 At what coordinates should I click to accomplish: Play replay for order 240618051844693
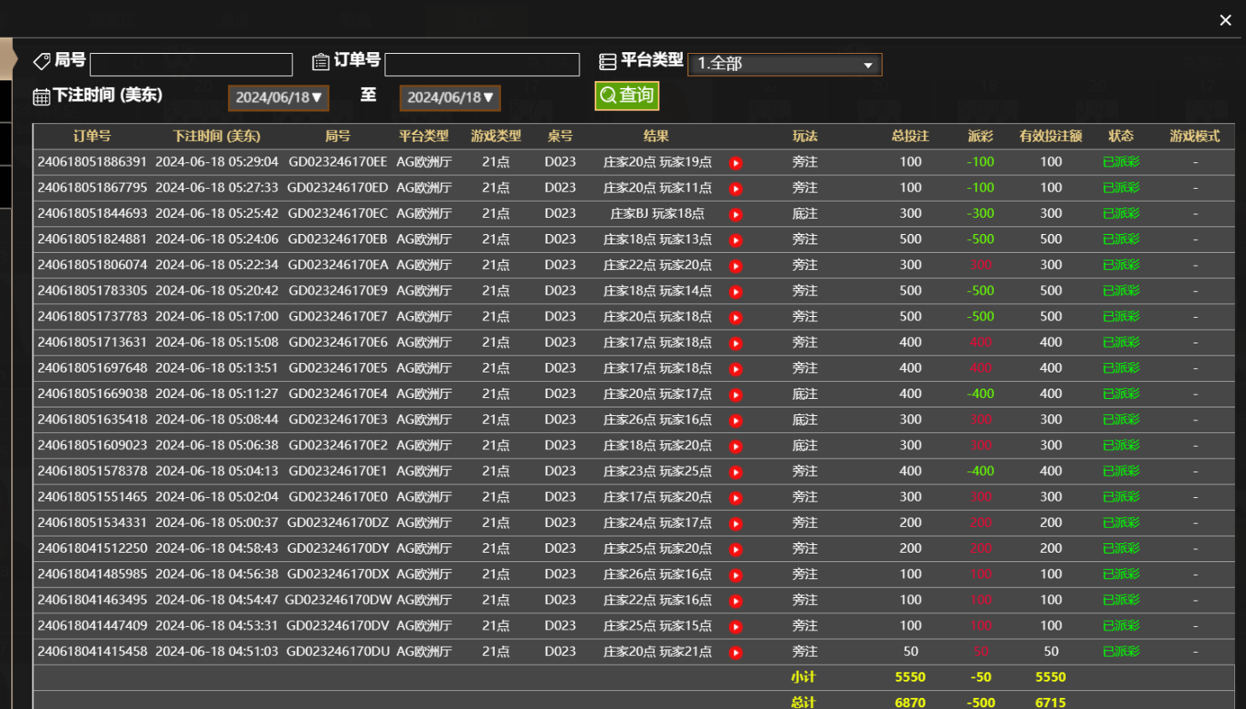coord(736,214)
